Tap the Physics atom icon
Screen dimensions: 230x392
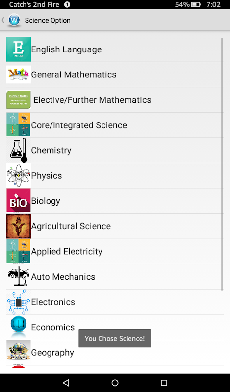tap(19, 175)
